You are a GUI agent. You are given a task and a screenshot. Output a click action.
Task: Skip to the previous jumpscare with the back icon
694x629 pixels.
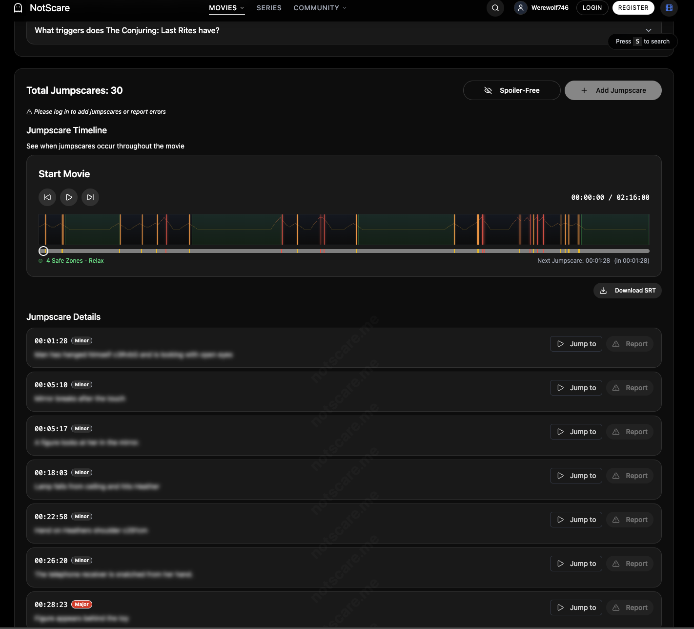point(47,197)
